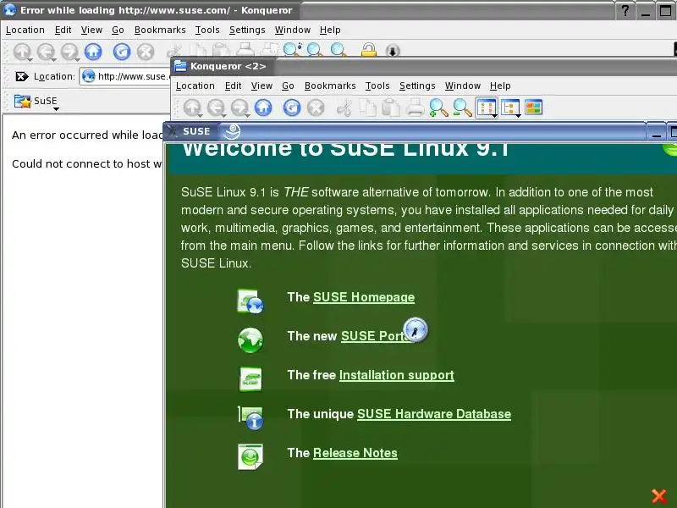Open the Go menu in main Konqueror window
The width and height of the screenshot is (677, 508).
tap(118, 30)
